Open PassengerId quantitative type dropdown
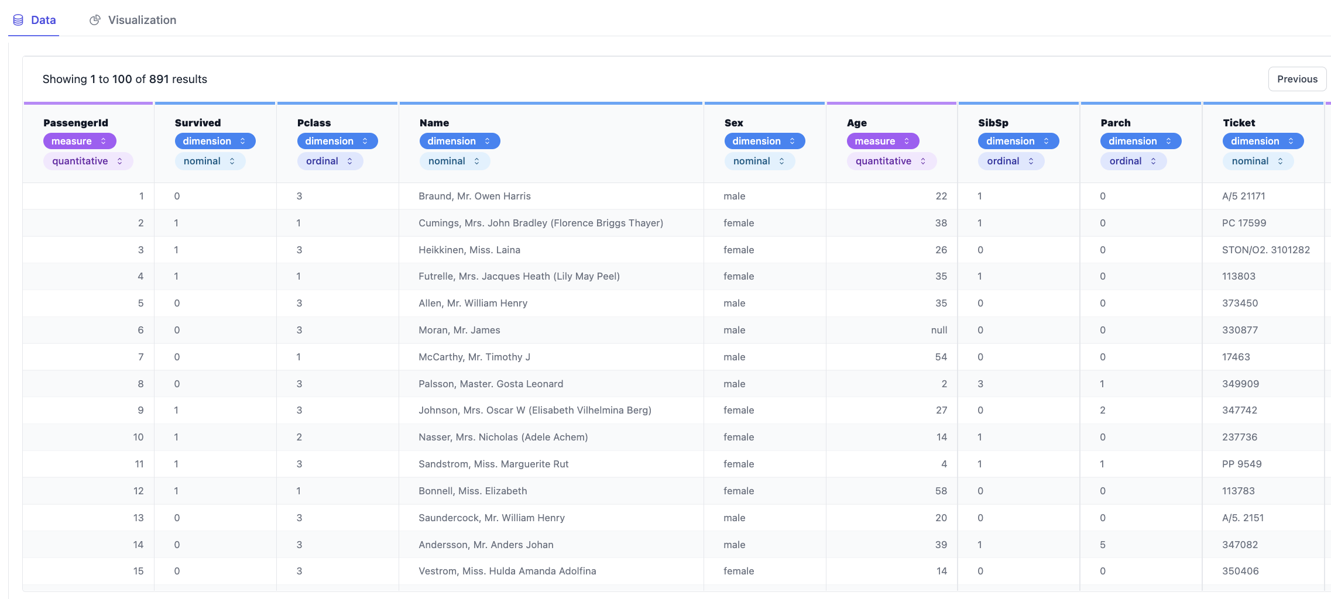Viewport: 1331px width, 599px height. point(88,161)
